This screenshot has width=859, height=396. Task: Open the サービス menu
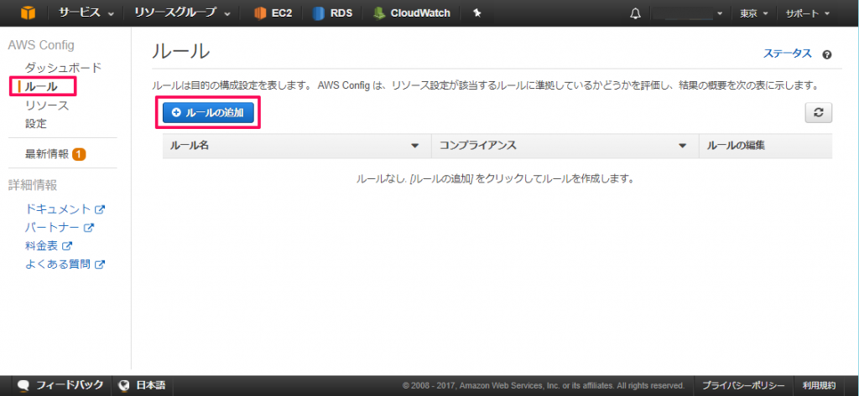tap(86, 13)
